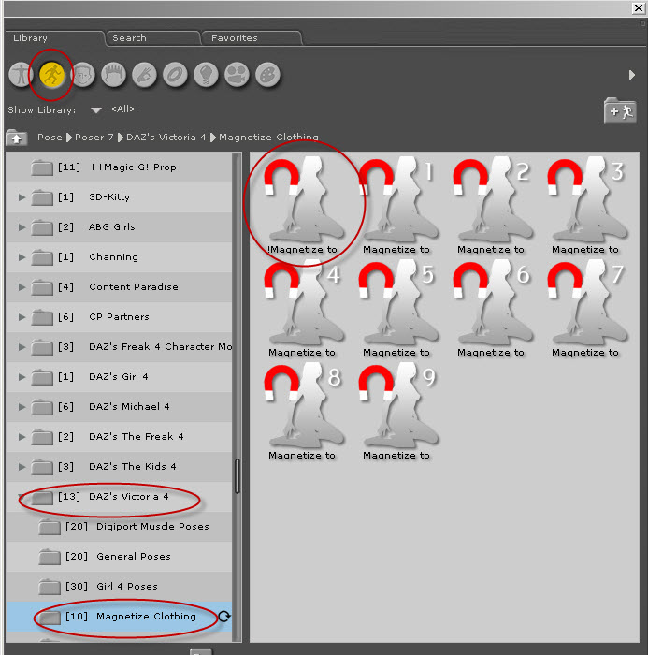The image size is (648, 655).
Task: Click Poser 7 in the breadcrumb path
Action: click(94, 137)
